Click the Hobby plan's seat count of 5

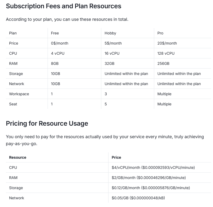tap(106, 104)
